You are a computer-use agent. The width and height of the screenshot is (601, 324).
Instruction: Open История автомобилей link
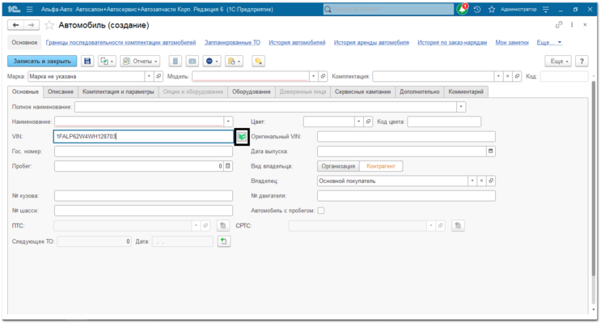297,43
